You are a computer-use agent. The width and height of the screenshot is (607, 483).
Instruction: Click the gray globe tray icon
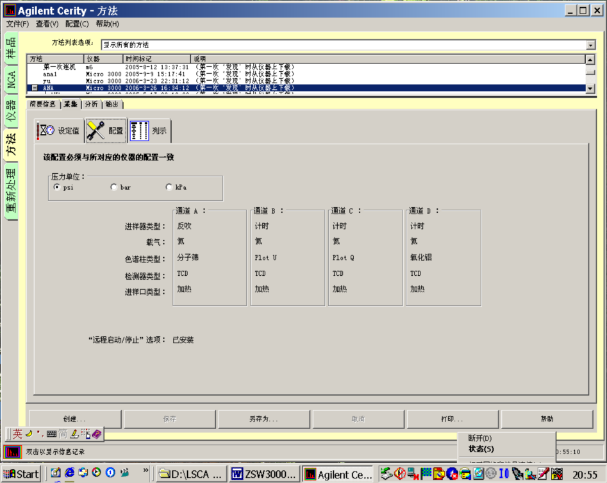coord(491,473)
